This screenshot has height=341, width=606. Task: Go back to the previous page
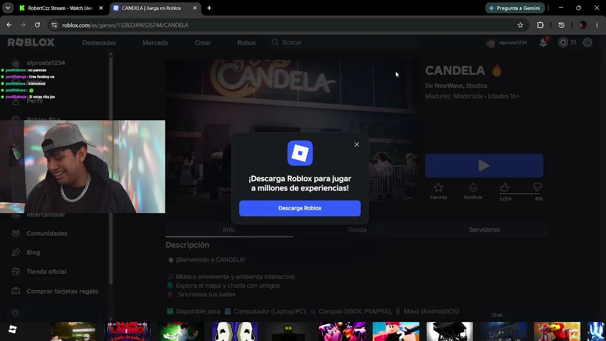click(9, 25)
